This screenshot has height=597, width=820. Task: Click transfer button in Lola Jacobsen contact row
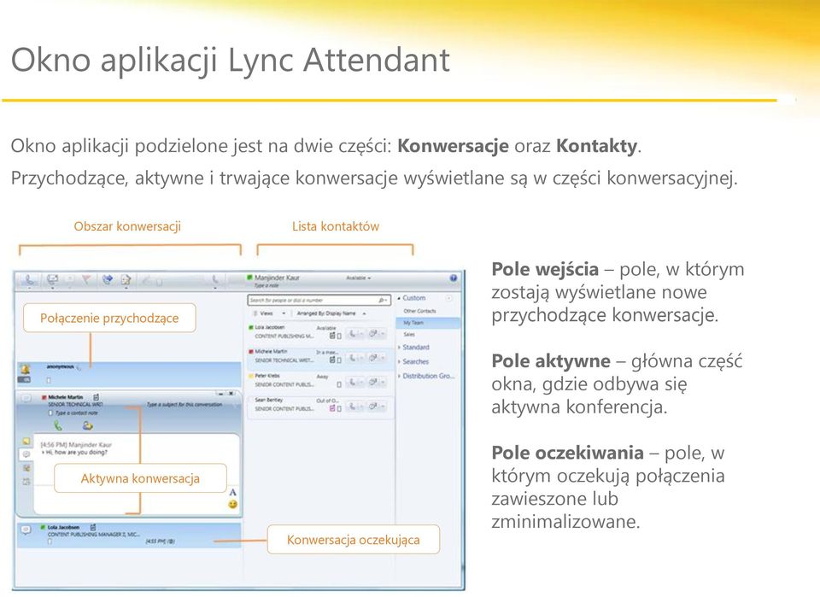pyautogui.click(x=373, y=334)
